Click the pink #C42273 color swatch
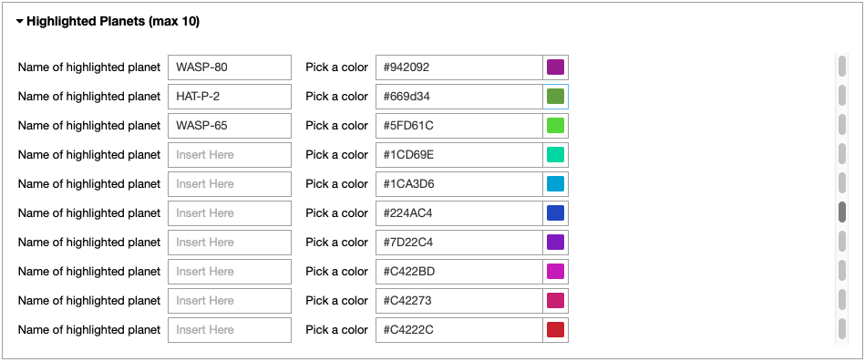This screenshot has width=865, height=362. click(555, 301)
